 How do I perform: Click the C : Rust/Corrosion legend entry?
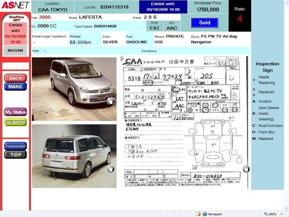[x=268, y=126]
